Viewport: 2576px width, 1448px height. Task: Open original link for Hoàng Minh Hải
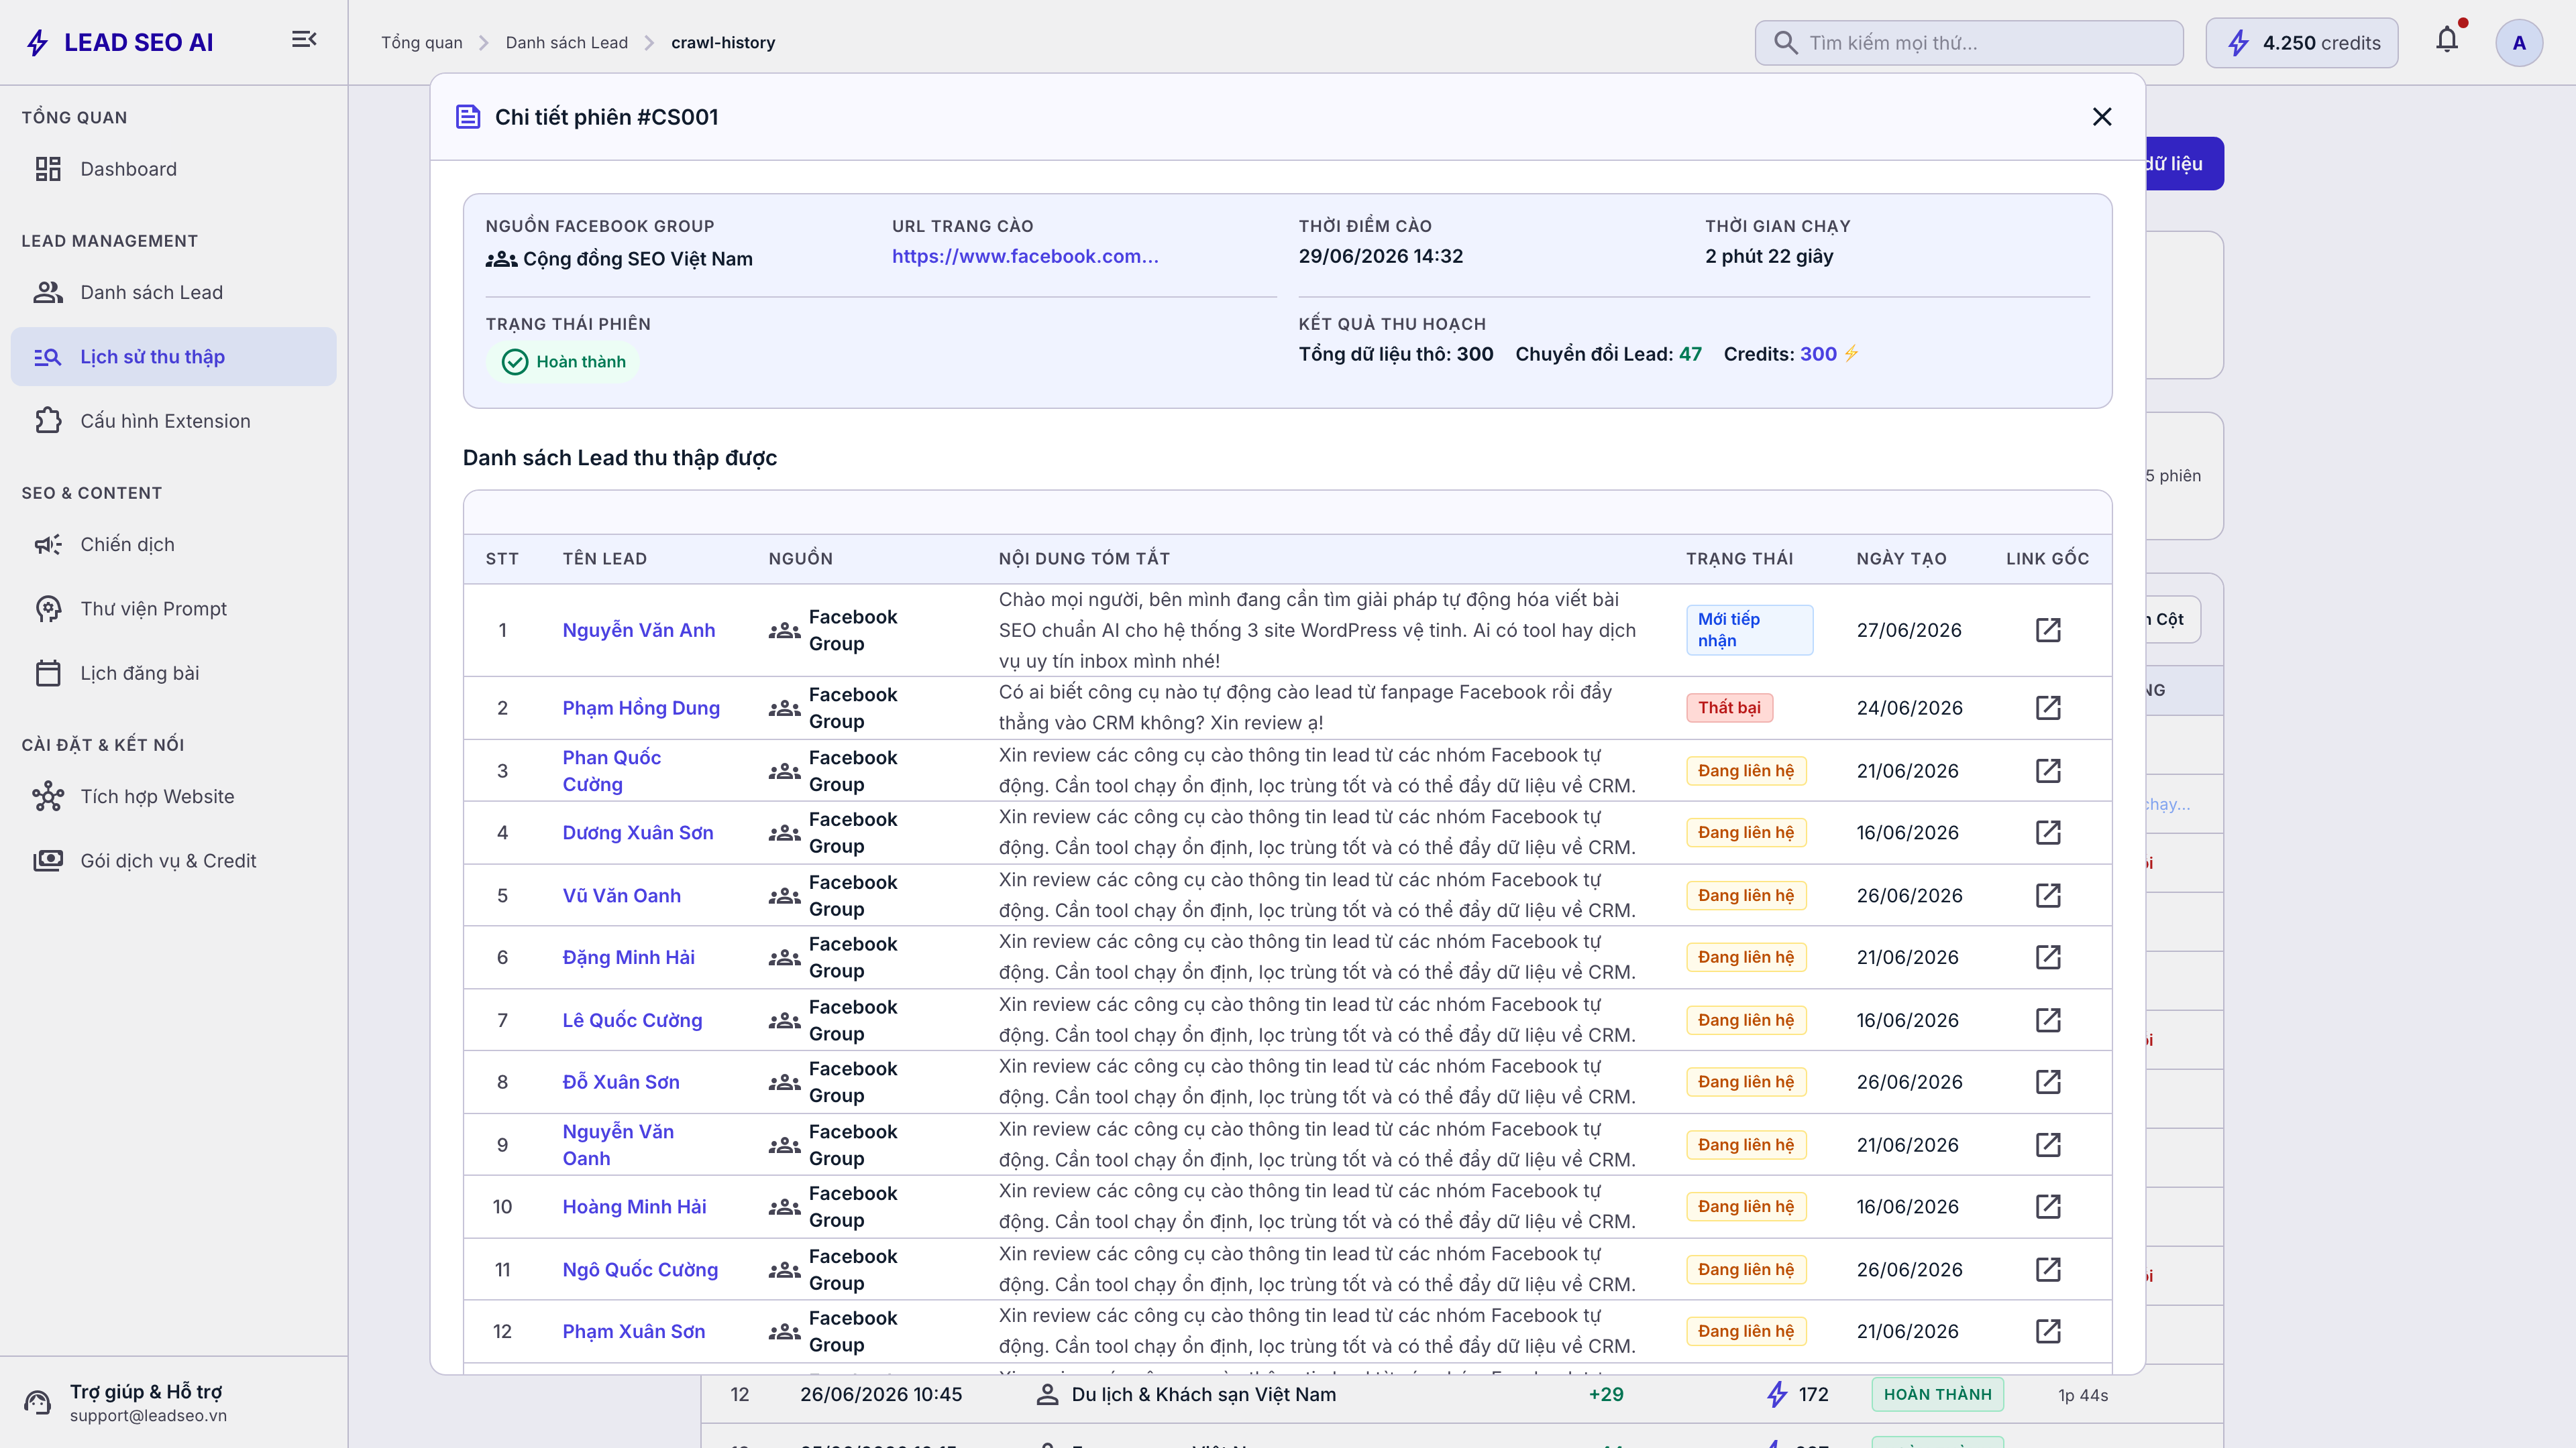2048,1207
